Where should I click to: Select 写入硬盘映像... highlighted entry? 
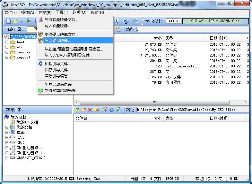[x=75, y=41]
